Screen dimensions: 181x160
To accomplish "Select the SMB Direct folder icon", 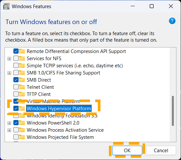I will coord(22,80).
